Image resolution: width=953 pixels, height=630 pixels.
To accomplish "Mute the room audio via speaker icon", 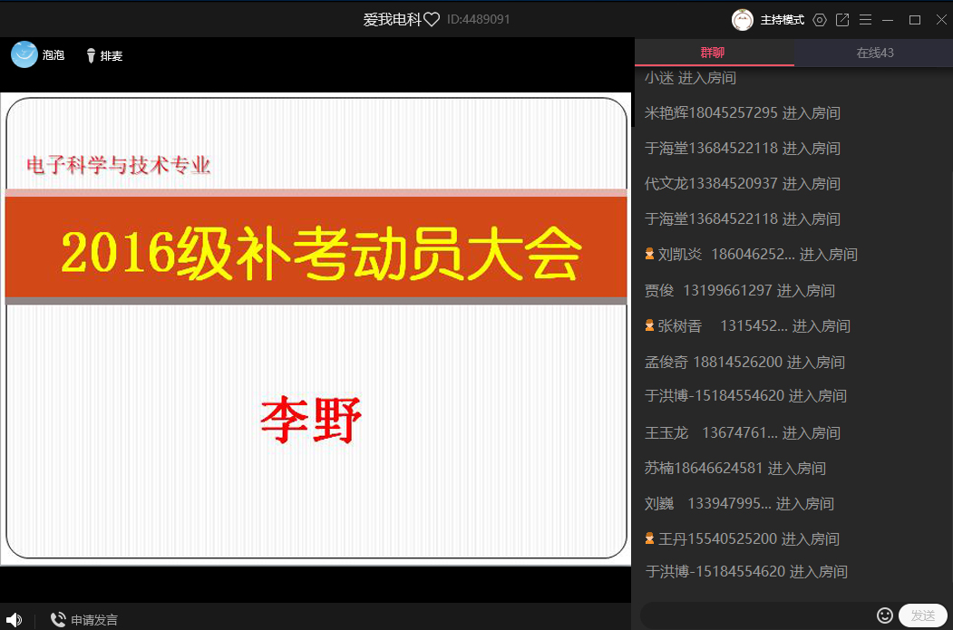I will pos(14,620).
